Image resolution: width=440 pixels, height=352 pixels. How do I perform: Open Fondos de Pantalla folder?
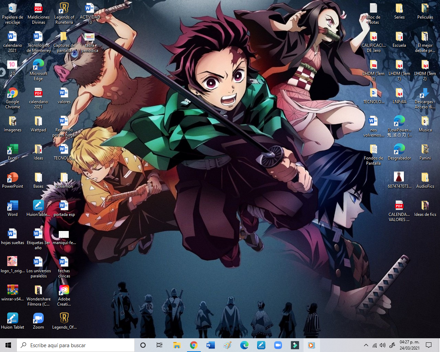tap(373, 155)
